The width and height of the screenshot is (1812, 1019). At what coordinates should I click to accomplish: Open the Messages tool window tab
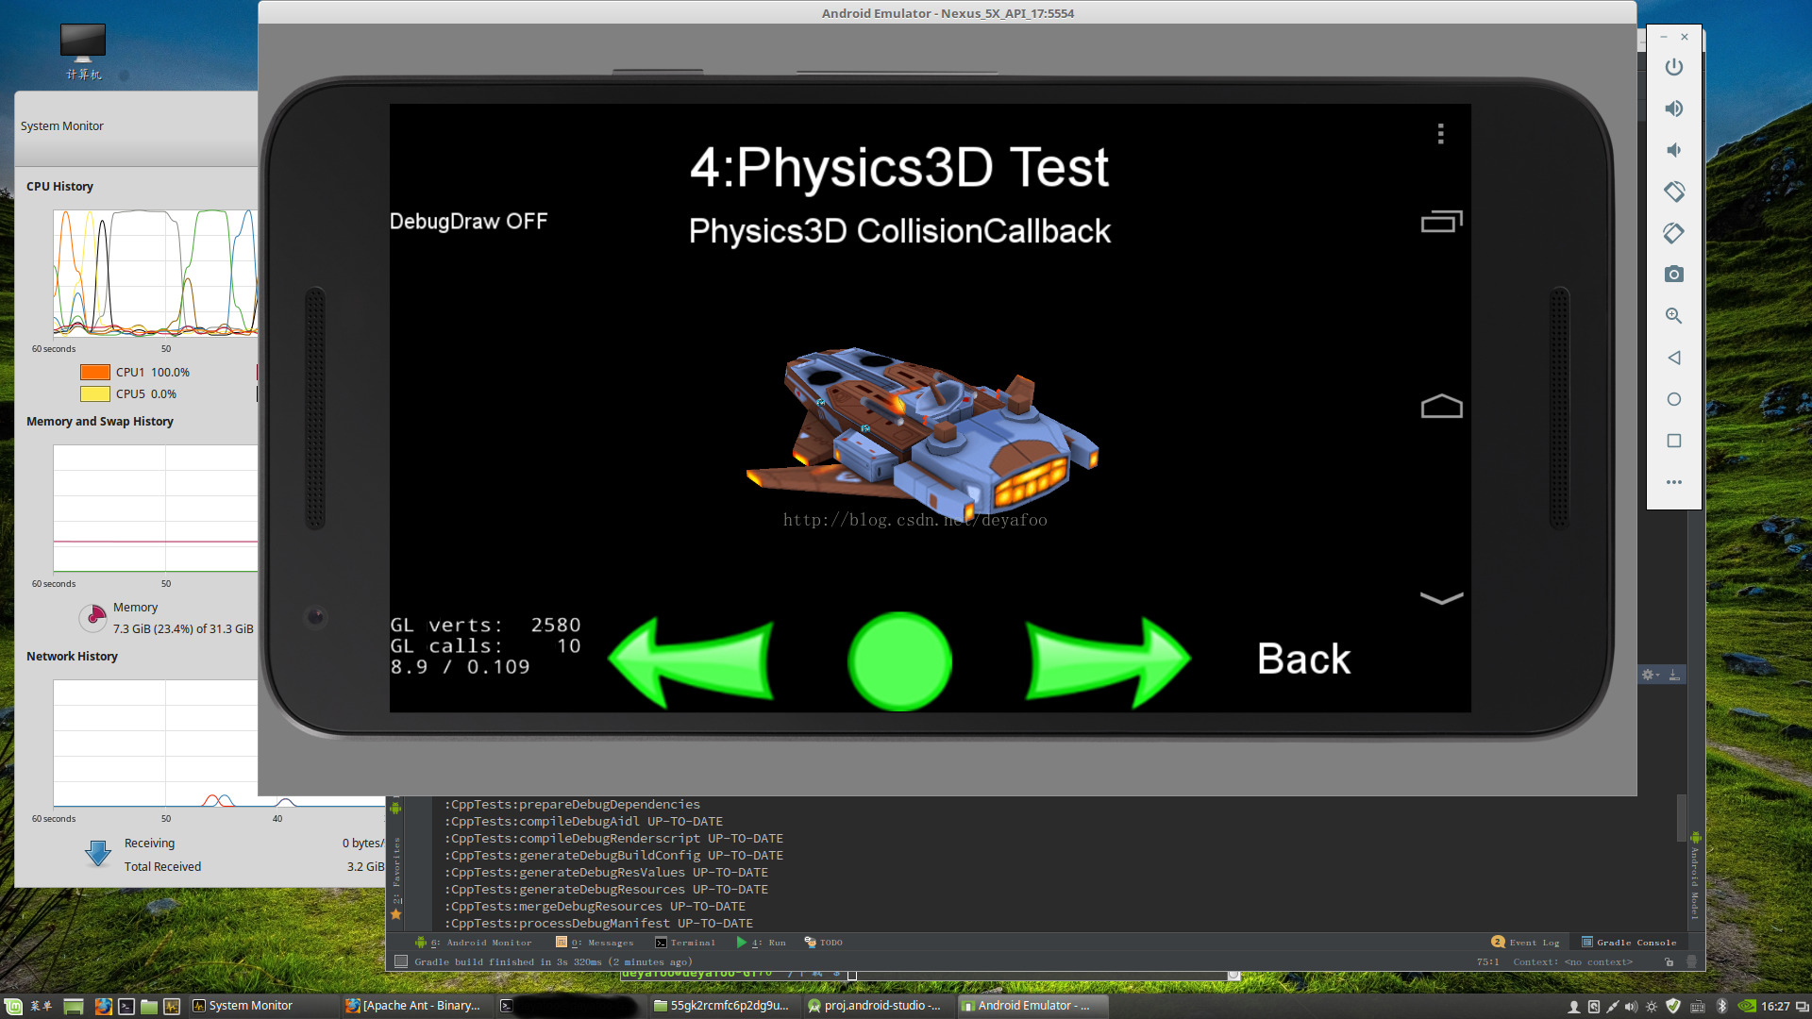595,943
